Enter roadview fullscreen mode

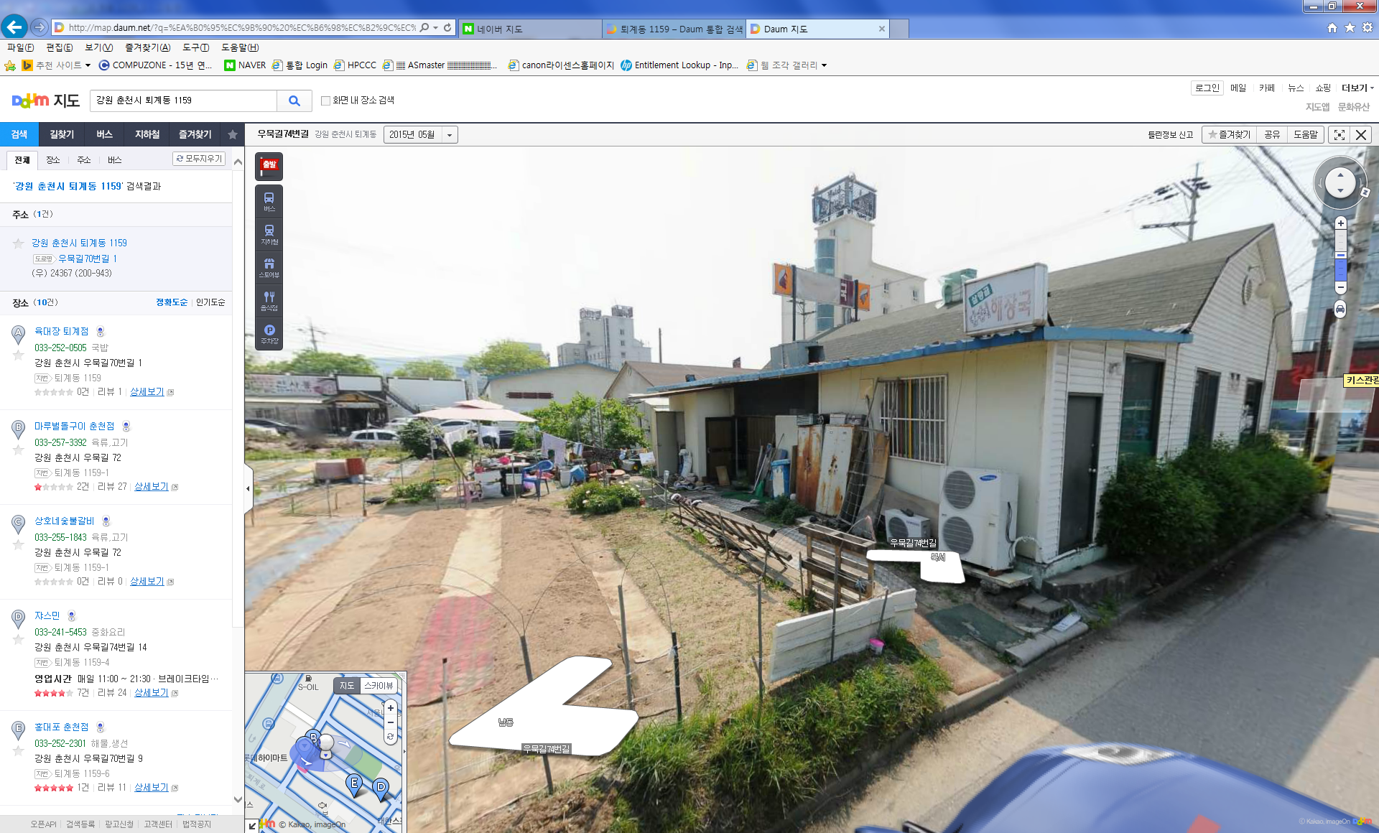pos(1339,135)
